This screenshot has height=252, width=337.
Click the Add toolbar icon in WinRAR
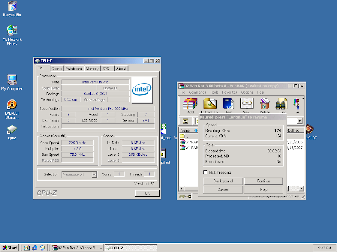(190, 106)
